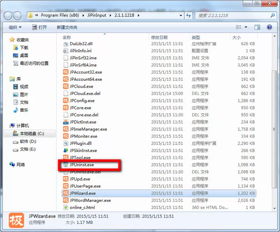Click the scrollbar up arrow

click(x=274, y=36)
